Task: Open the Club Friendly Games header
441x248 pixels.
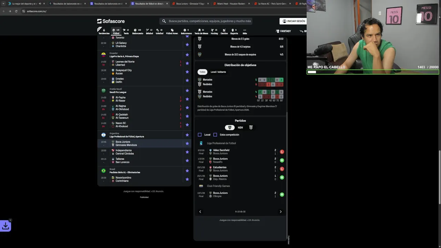Action: coord(218,186)
